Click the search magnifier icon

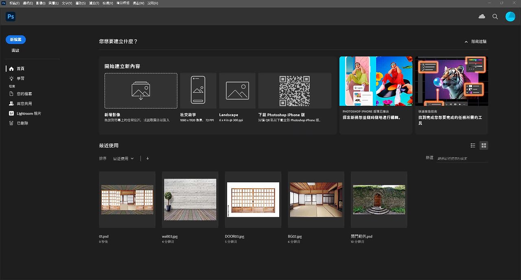pyautogui.click(x=495, y=16)
